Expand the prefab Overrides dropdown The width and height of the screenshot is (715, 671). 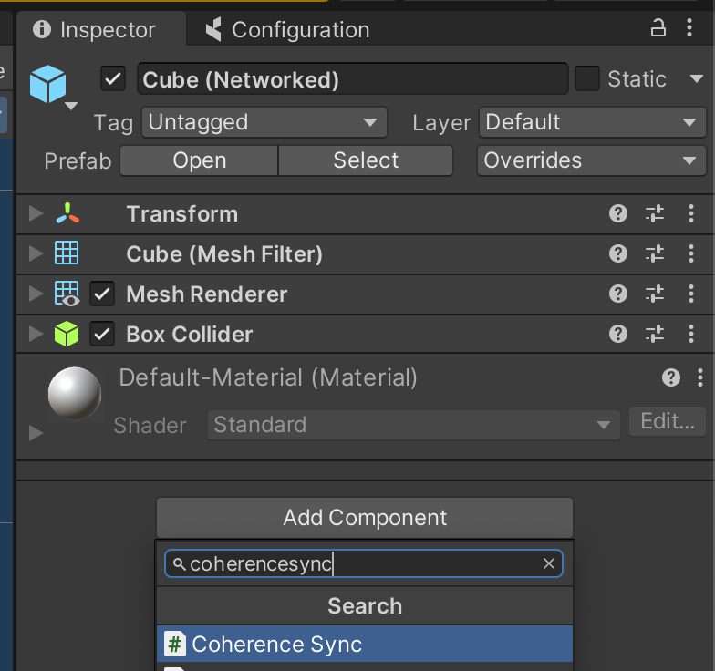pos(590,160)
